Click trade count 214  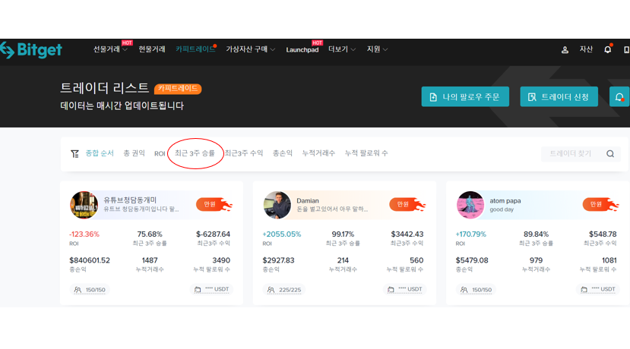[x=343, y=260]
